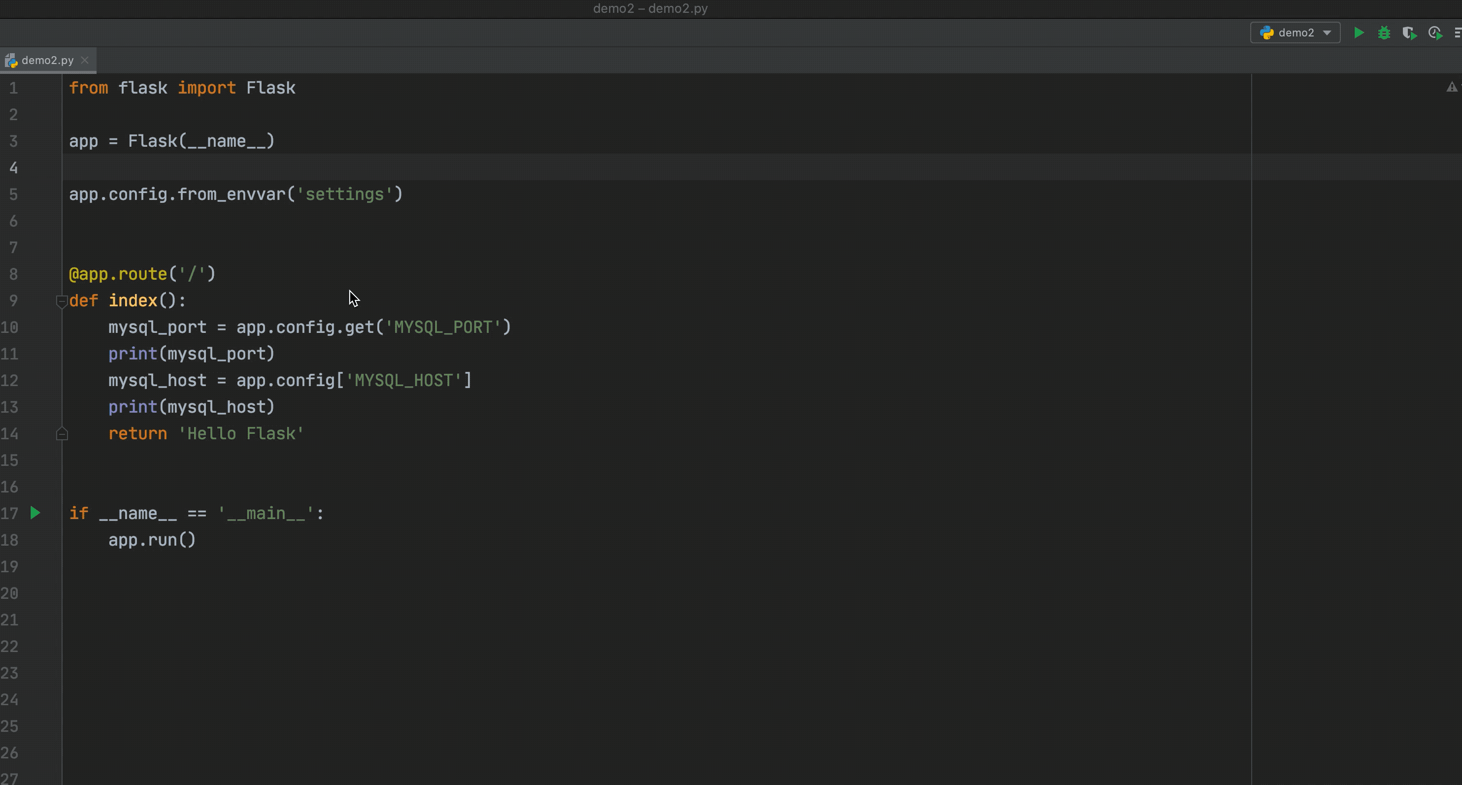Click the 'import' keyword on line 1
This screenshot has width=1462, height=785.
click(206, 88)
